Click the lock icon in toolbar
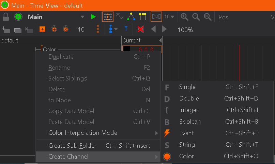Screen dimensions: 275x164 click(6, 17)
